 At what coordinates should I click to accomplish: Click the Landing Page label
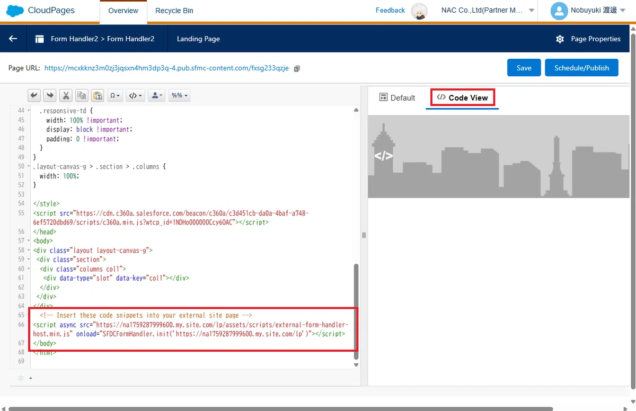coord(198,39)
